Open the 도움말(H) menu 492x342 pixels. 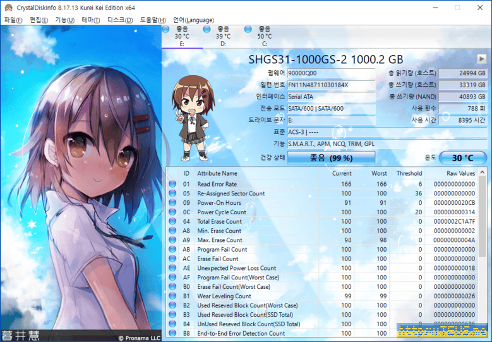[x=153, y=20]
